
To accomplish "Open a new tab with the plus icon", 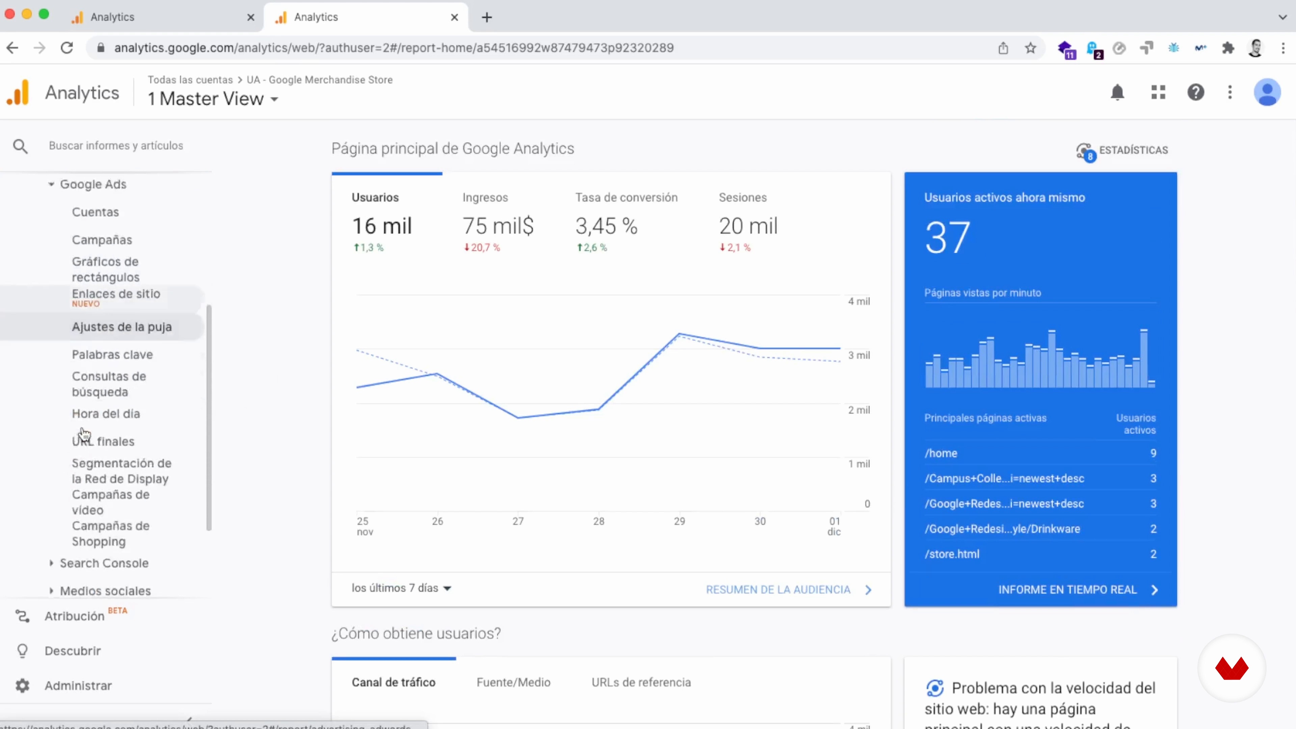I will 486,17.
